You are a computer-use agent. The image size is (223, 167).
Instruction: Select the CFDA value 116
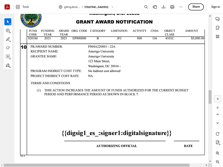[x=154, y=38]
